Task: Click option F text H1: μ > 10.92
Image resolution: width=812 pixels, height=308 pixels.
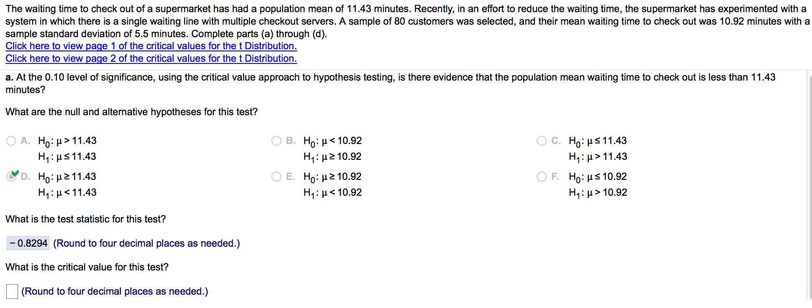Action: pos(598,193)
